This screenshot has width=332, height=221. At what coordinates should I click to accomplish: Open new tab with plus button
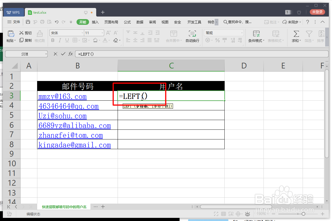click(x=103, y=12)
